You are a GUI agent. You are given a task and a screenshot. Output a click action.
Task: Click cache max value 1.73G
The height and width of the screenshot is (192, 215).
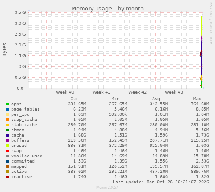coord(202,135)
